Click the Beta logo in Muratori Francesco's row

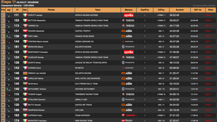127,121
